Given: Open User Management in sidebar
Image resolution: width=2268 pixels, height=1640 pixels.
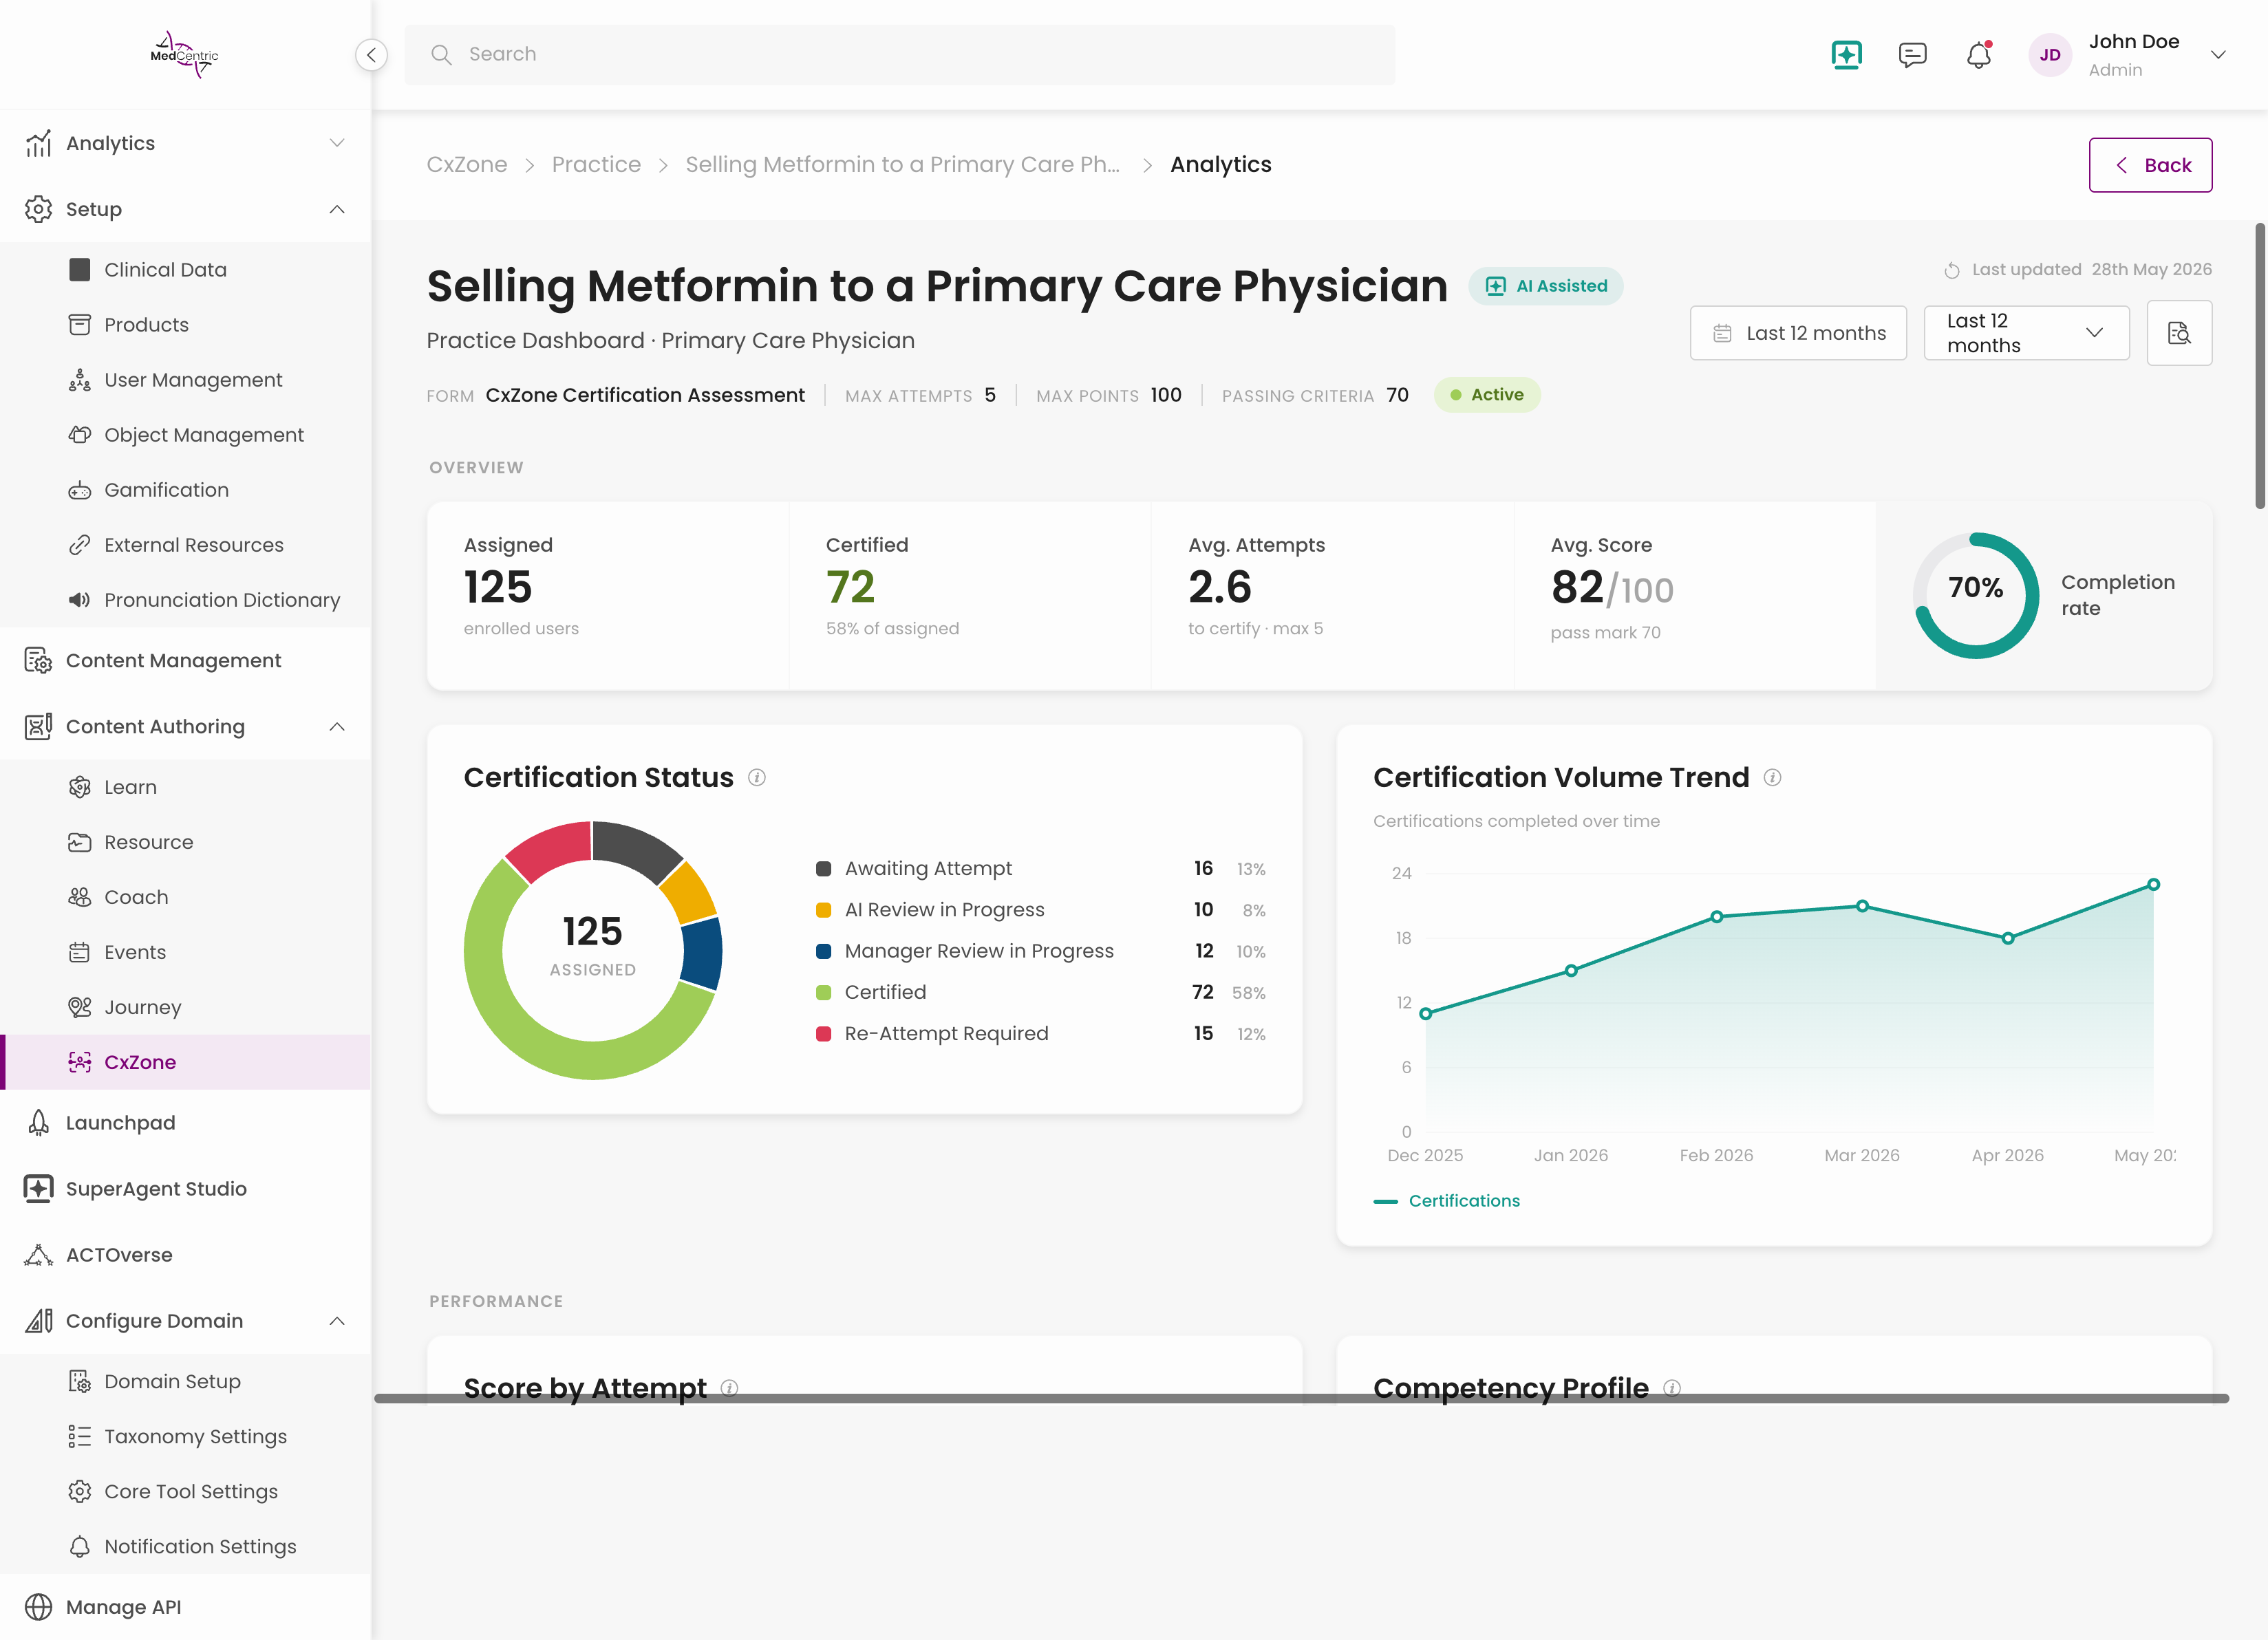Looking at the screenshot, I should point(185,380).
